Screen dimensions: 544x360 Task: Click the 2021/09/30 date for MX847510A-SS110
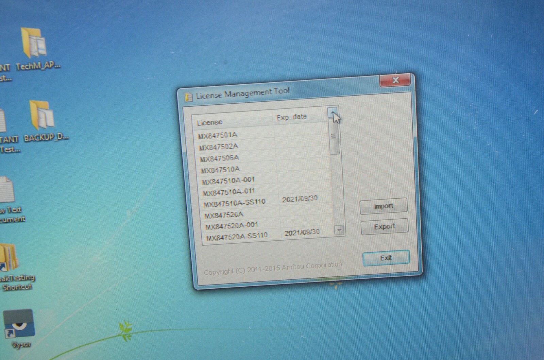[300, 199]
